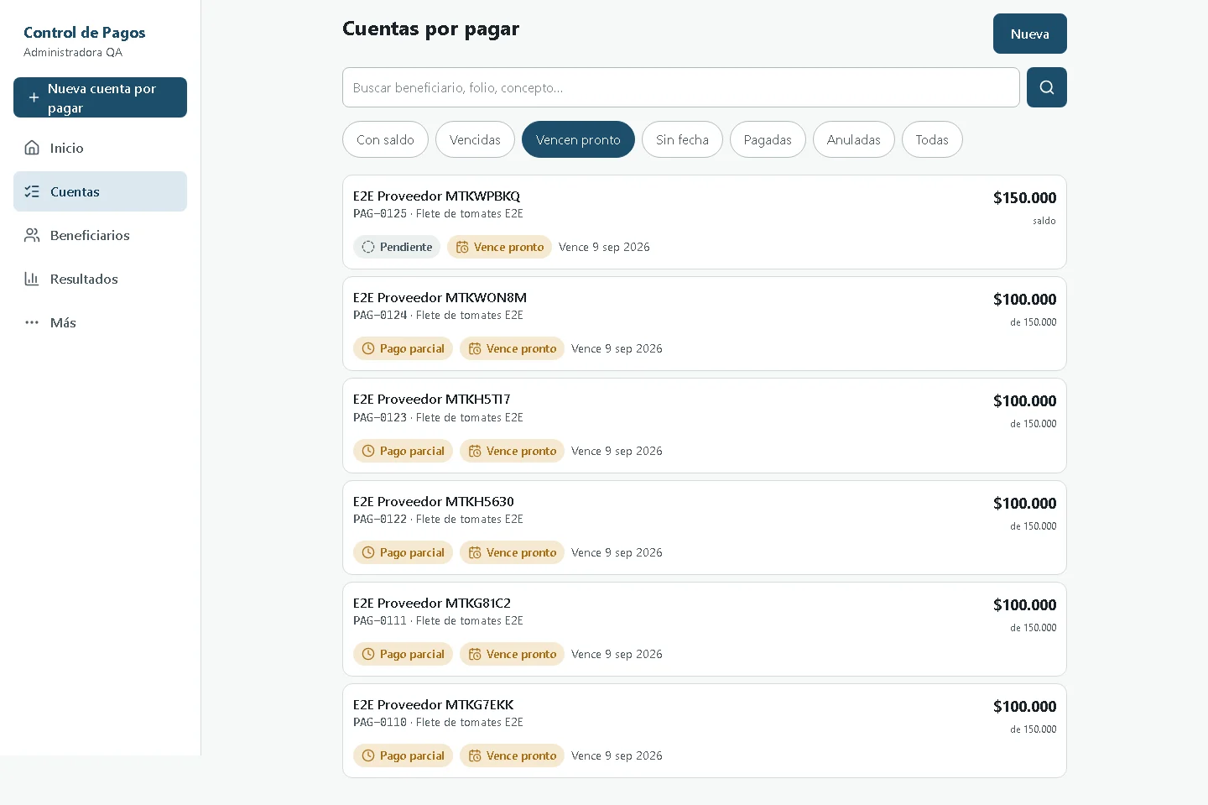The image size is (1208, 805).
Task: Click the calendar icon in PAG-0125's Vence pronto badge
Action: (x=462, y=247)
